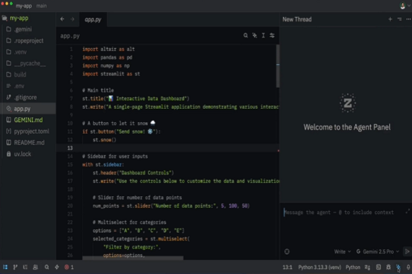Click line number 13 in the gutter
The image size is (412, 274).
click(x=70, y=148)
